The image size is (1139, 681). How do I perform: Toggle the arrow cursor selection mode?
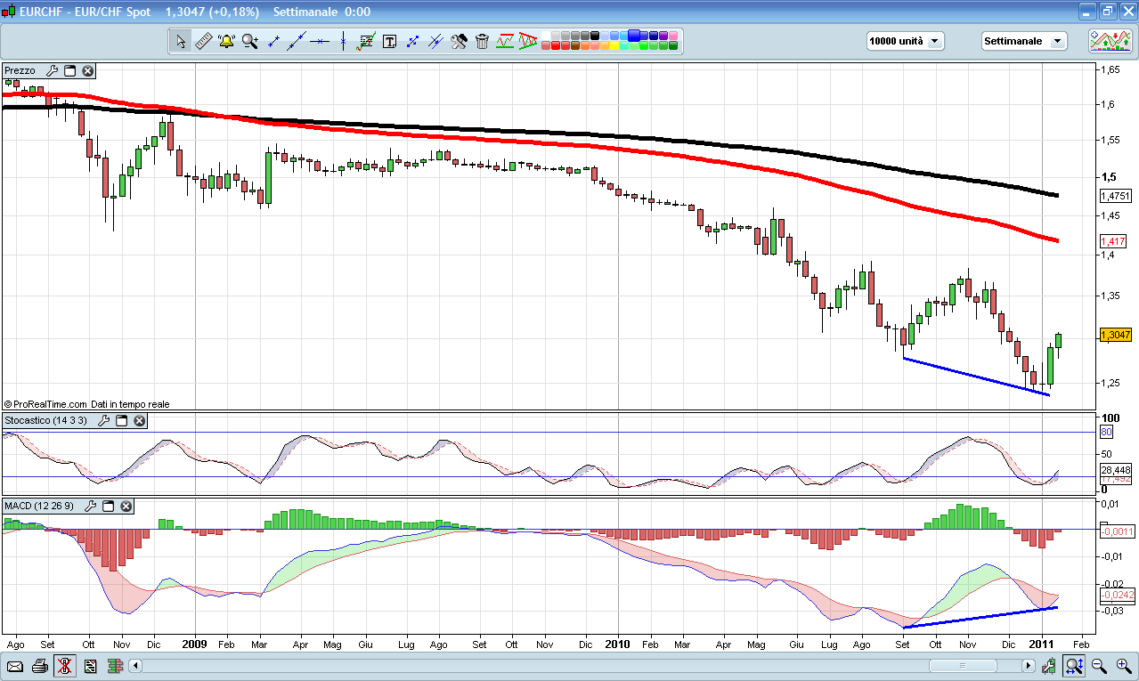(x=181, y=41)
